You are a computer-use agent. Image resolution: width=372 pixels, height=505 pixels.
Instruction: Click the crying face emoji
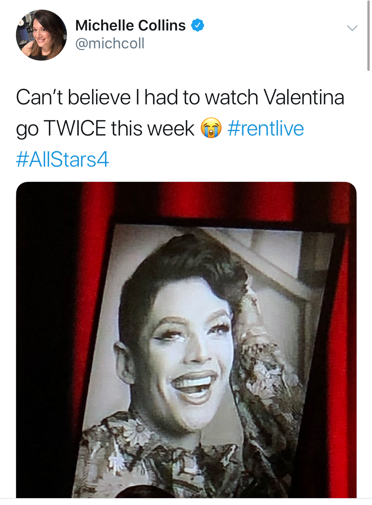pos(211,128)
